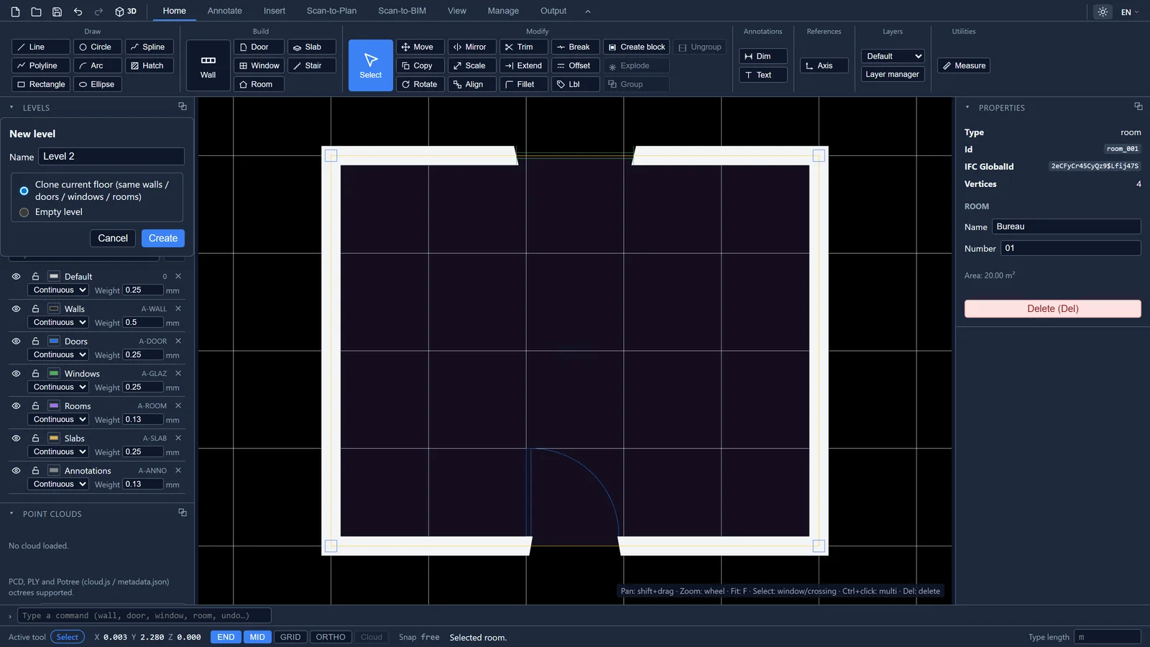
Task: Open Doors layer linetype dropdown
Action: [58, 354]
